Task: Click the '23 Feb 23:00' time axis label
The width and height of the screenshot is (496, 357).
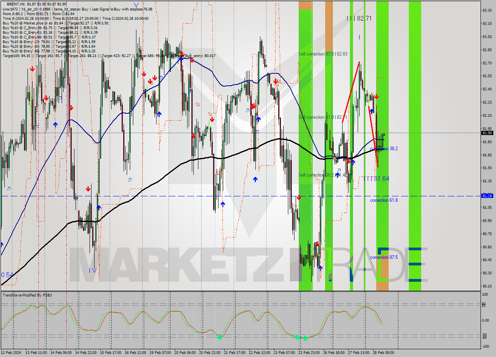Action: pyautogui.click(x=309, y=353)
